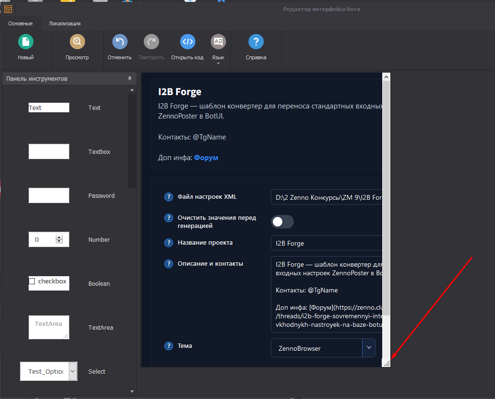This screenshot has width=495, height=399.
Task: Select the Textbox element preview
Action: pos(49,151)
